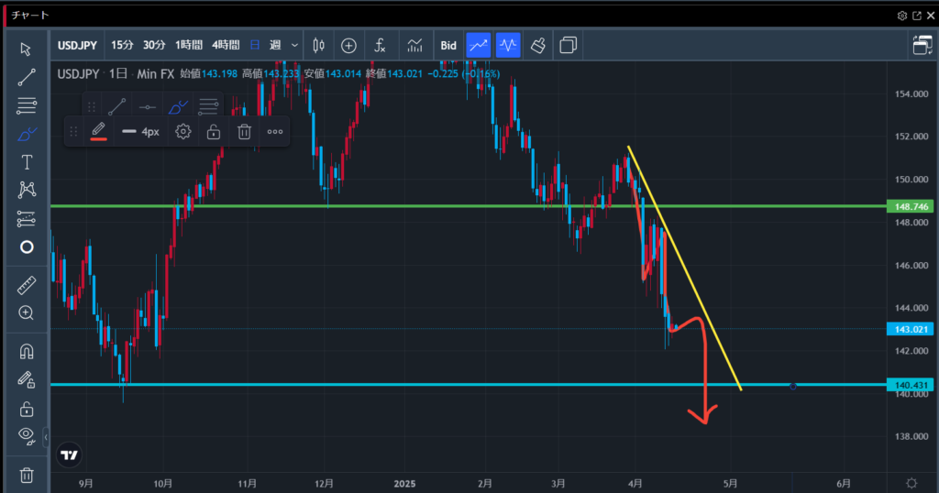Switch to 4時間 timeframe

[226, 46]
